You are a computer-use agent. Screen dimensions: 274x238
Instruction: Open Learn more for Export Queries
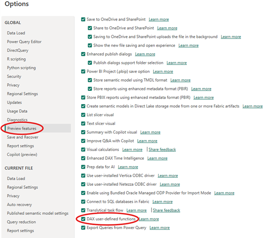[x=159, y=228]
